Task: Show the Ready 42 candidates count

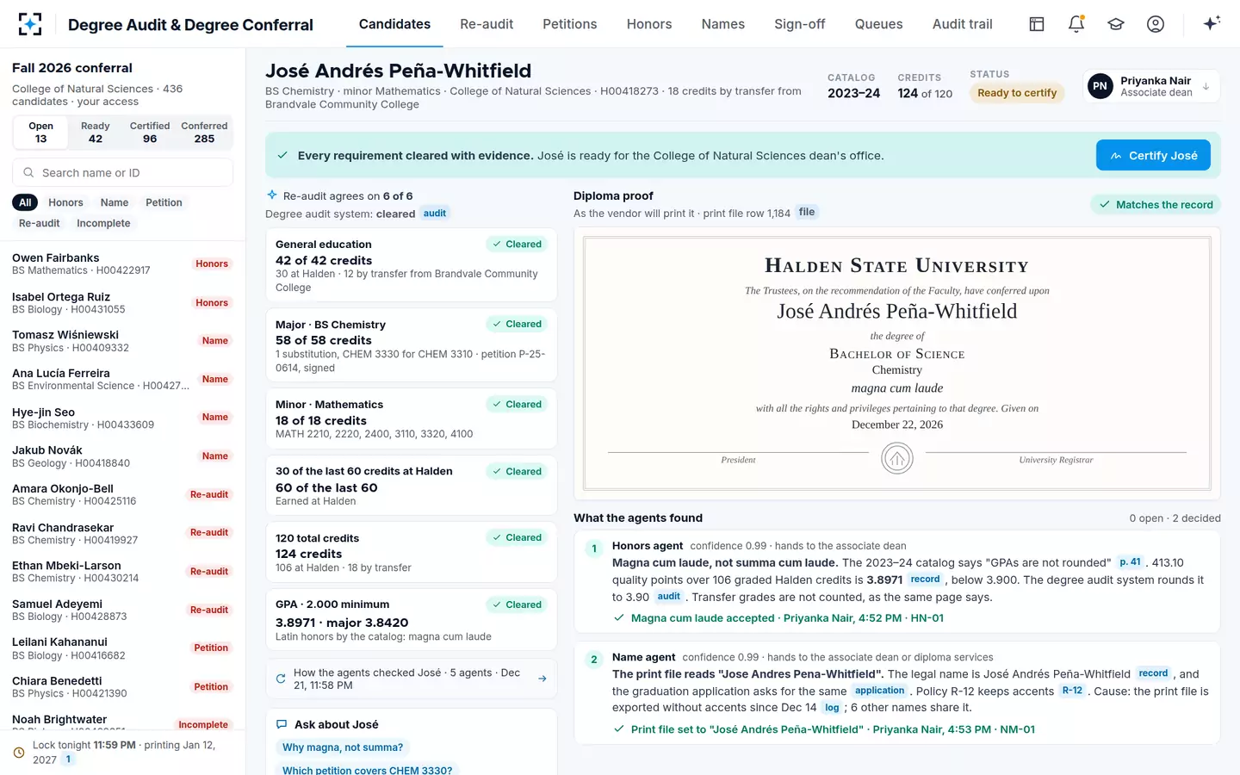Action: click(x=96, y=133)
